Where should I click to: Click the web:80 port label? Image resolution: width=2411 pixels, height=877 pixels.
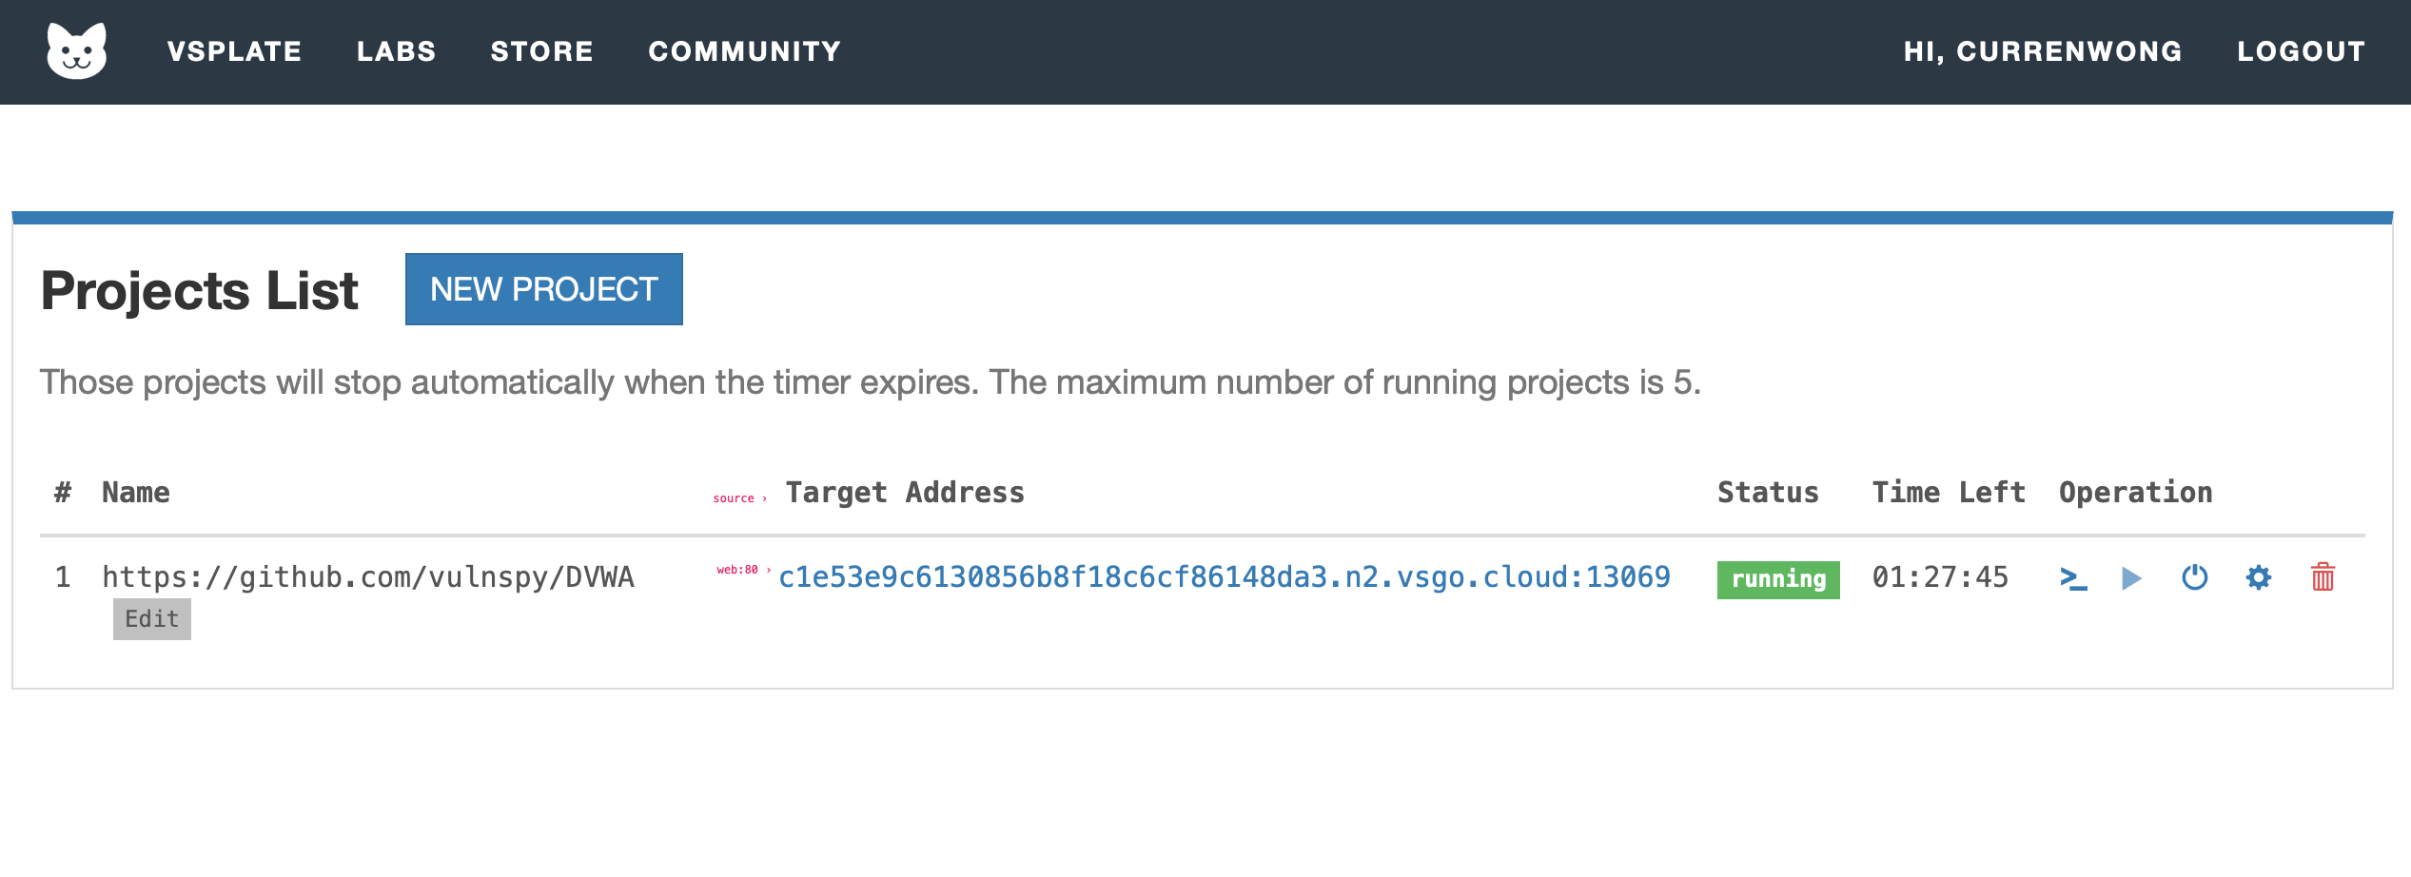coord(737,570)
